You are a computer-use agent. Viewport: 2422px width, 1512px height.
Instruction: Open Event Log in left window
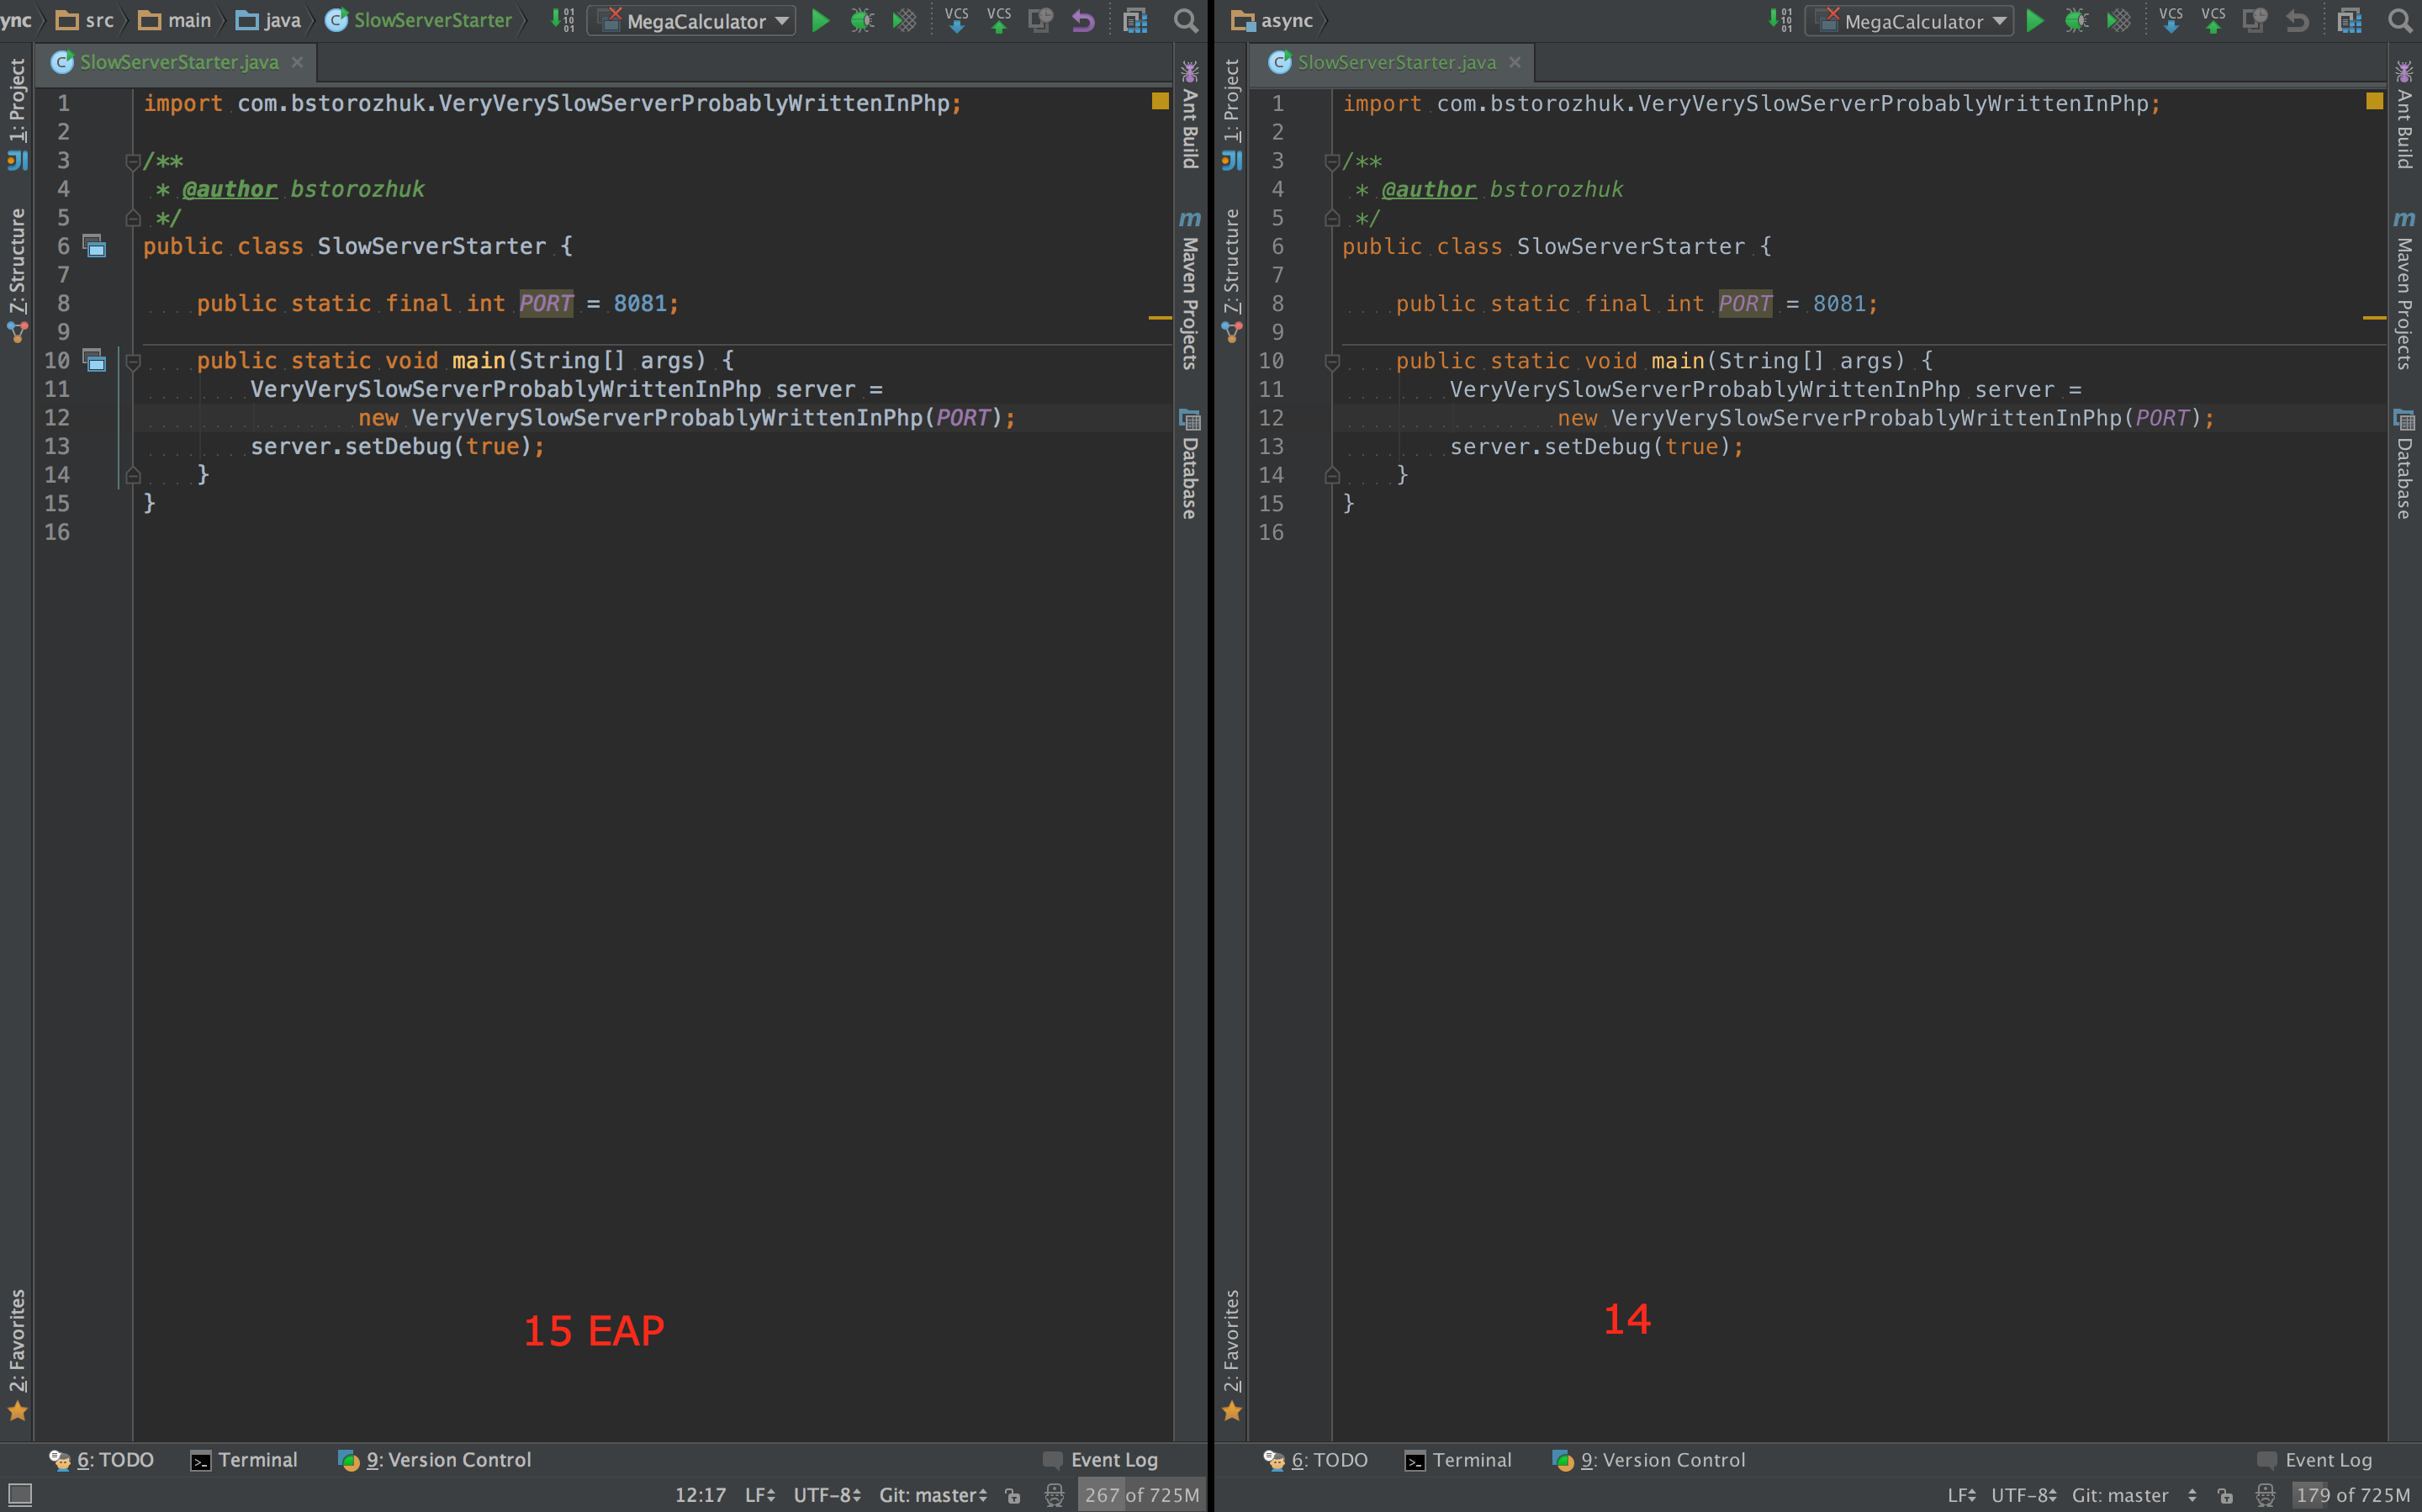(x=1100, y=1460)
